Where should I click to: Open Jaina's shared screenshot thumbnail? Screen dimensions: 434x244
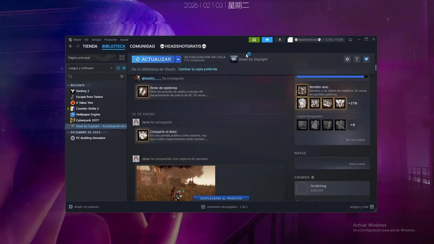click(176, 183)
